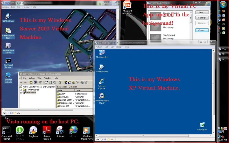
Task: Create new group via AD toolbar icon
Action: point(70,82)
